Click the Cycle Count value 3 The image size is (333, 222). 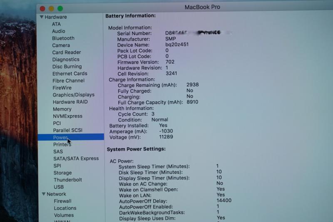pyautogui.click(x=153, y=114)
